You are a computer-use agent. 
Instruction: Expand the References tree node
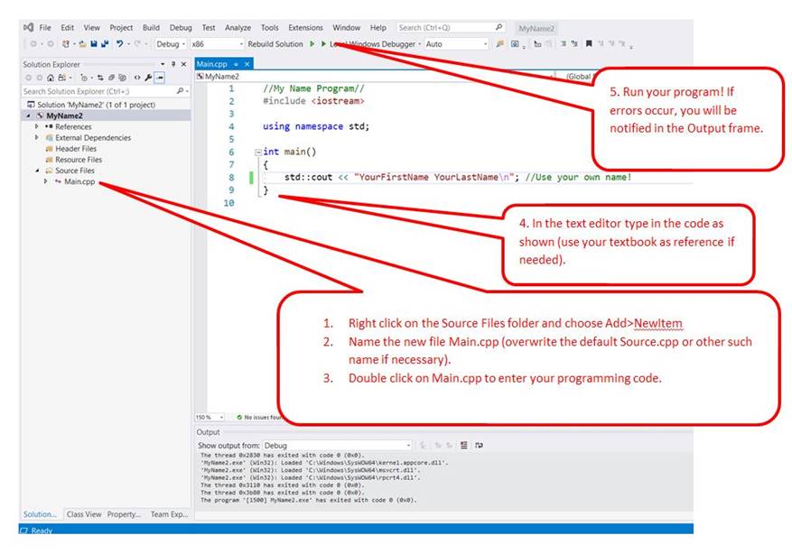[37, 127]
